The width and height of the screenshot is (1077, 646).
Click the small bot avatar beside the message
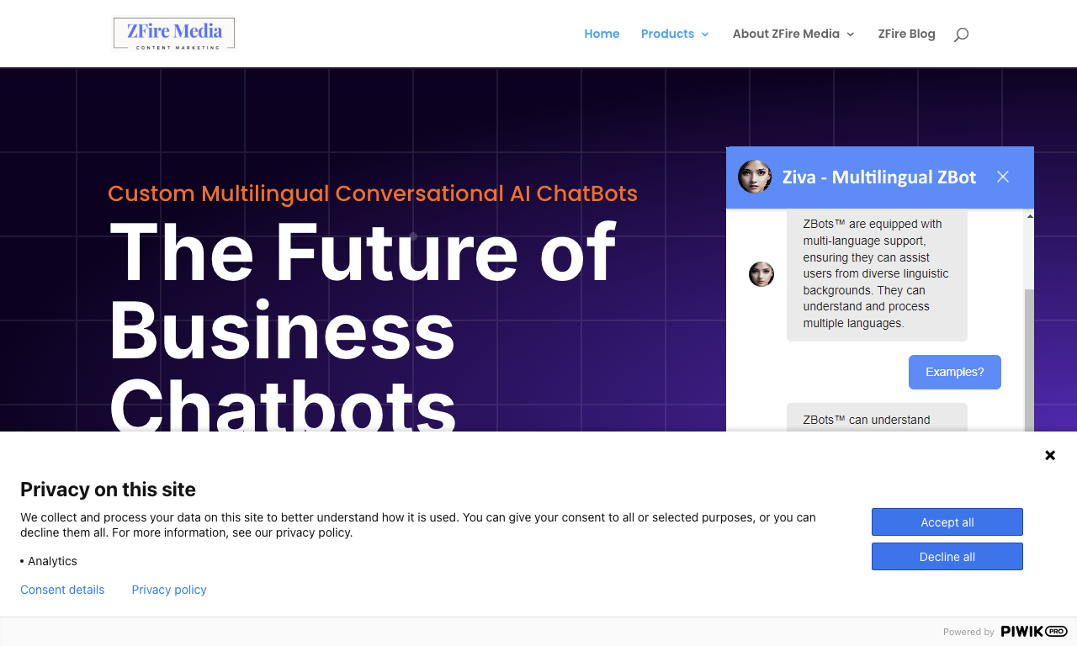tap(761, 274)
